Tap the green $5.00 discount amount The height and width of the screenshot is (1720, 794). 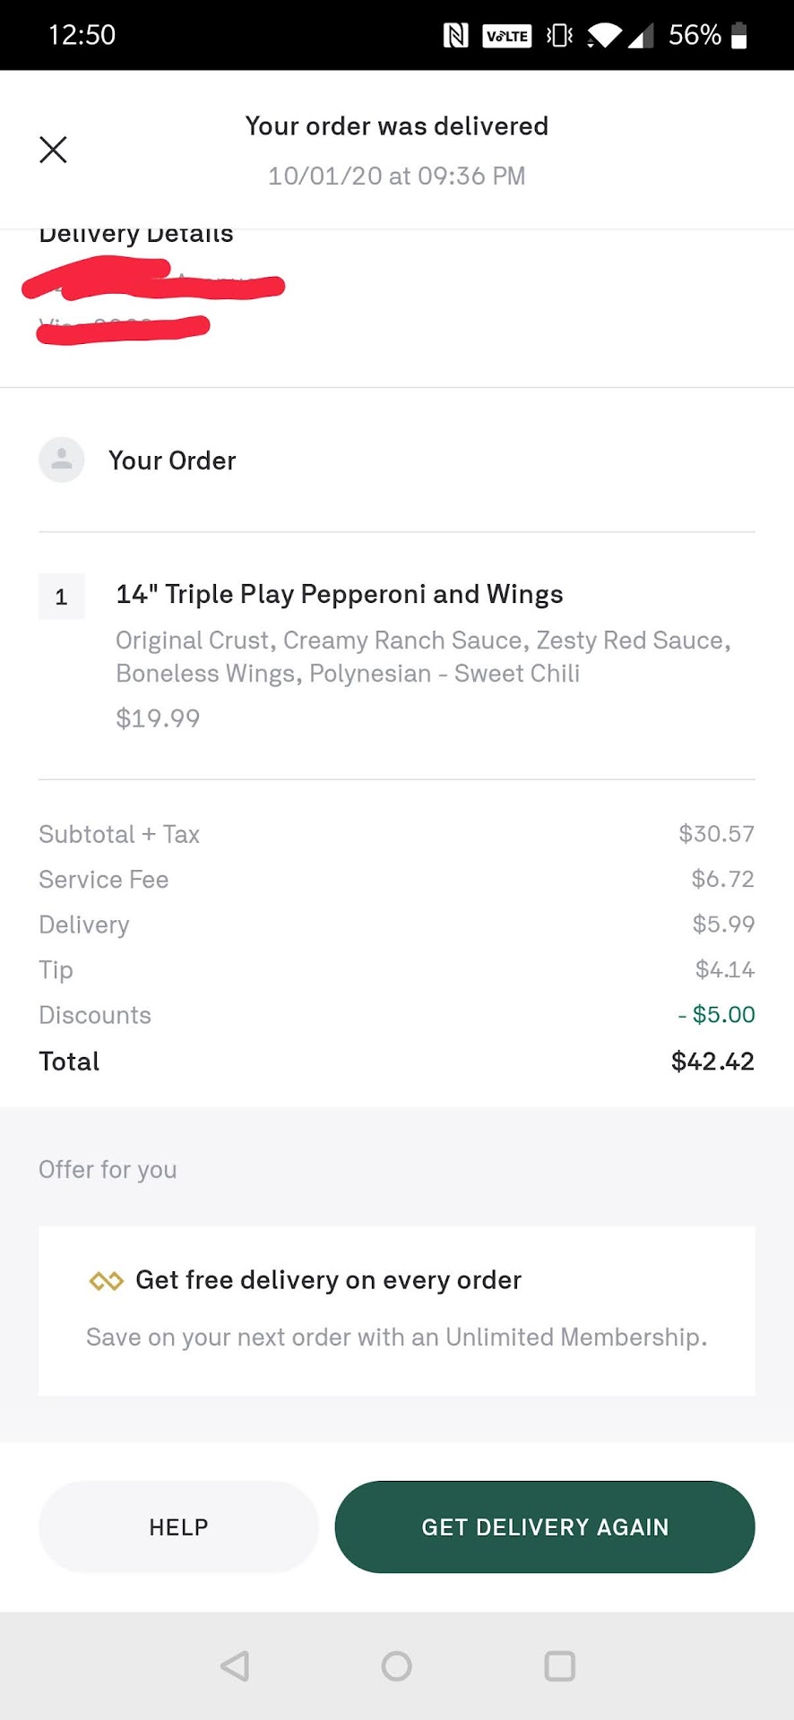pyautogui.click(x=717, y=1015)
